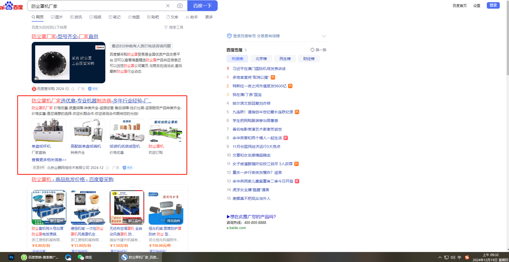This screenshot has width=509, height=262.
Task: Open WeChat in the taskbar
Action: click(85, 257)
